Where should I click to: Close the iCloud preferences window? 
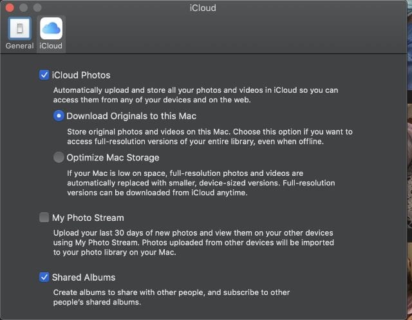click(10, 8)
